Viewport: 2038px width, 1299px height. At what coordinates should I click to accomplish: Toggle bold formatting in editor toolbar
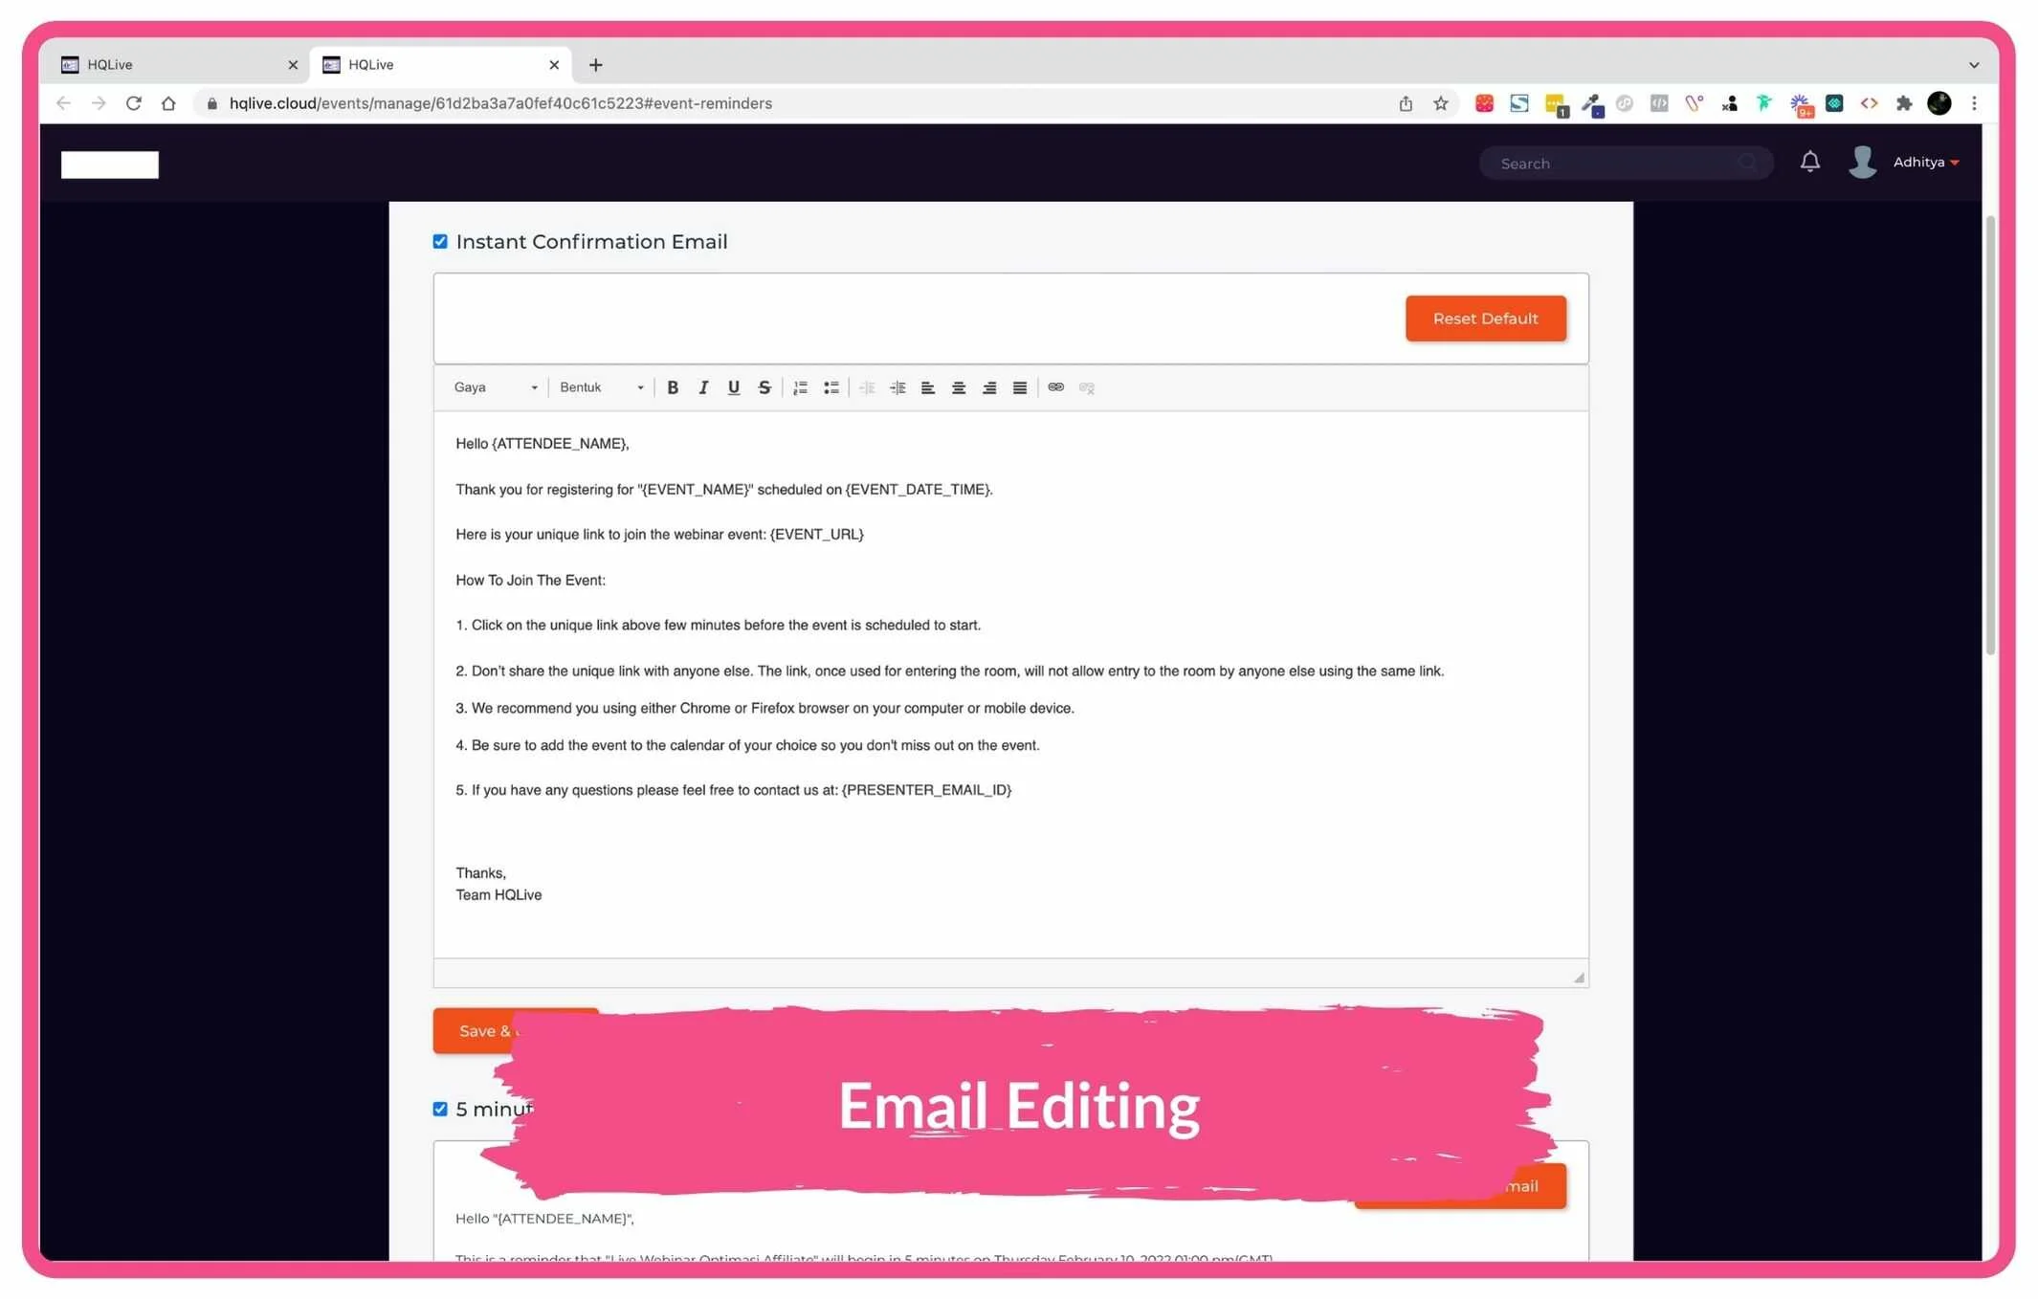pyautogui.click(x=673, y=387)
